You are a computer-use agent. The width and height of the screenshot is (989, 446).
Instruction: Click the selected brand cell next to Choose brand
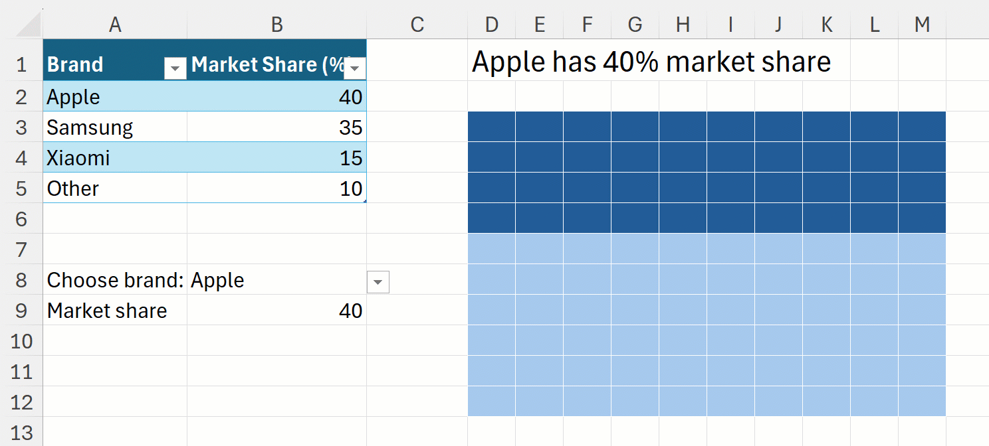coord(276,280)
